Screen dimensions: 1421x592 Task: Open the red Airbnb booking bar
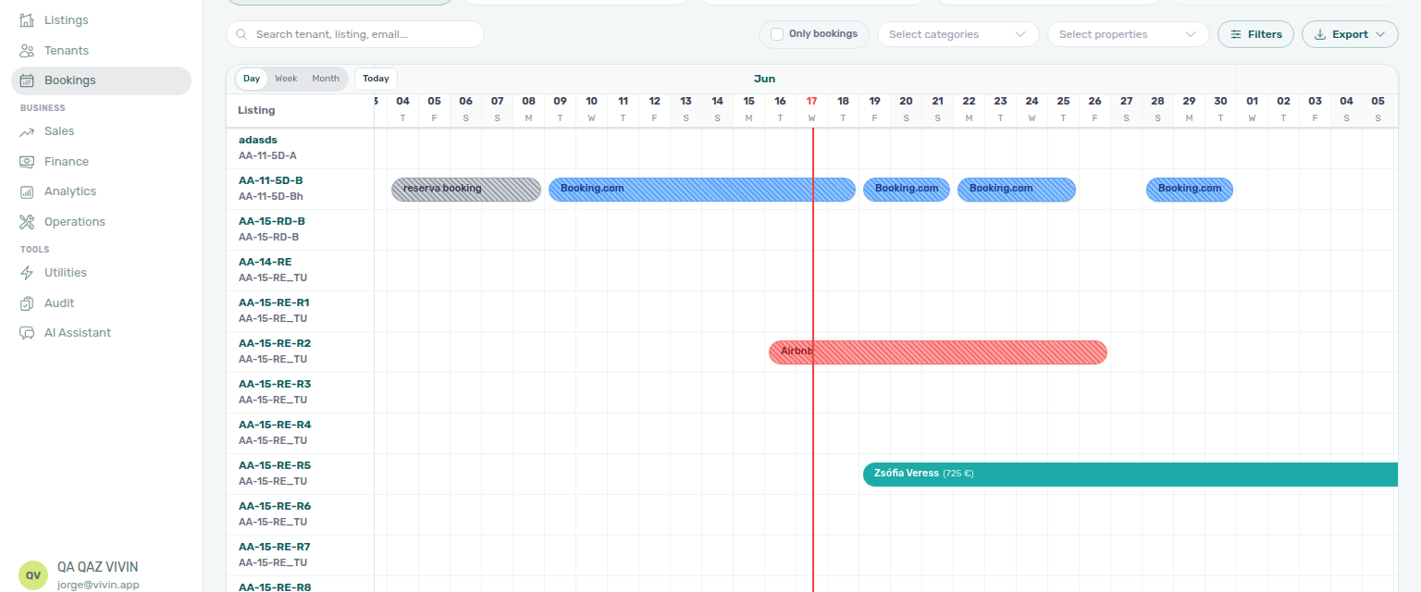938,352
